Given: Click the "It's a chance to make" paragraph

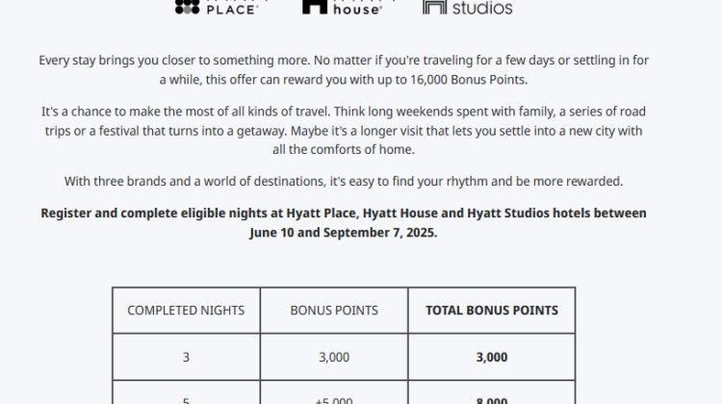Looking at the screenshot, I should 344,131.
